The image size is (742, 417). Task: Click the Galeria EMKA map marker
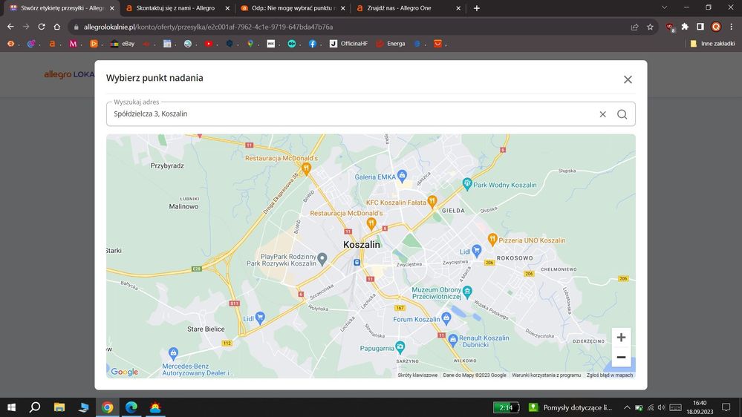pos(402,176)
